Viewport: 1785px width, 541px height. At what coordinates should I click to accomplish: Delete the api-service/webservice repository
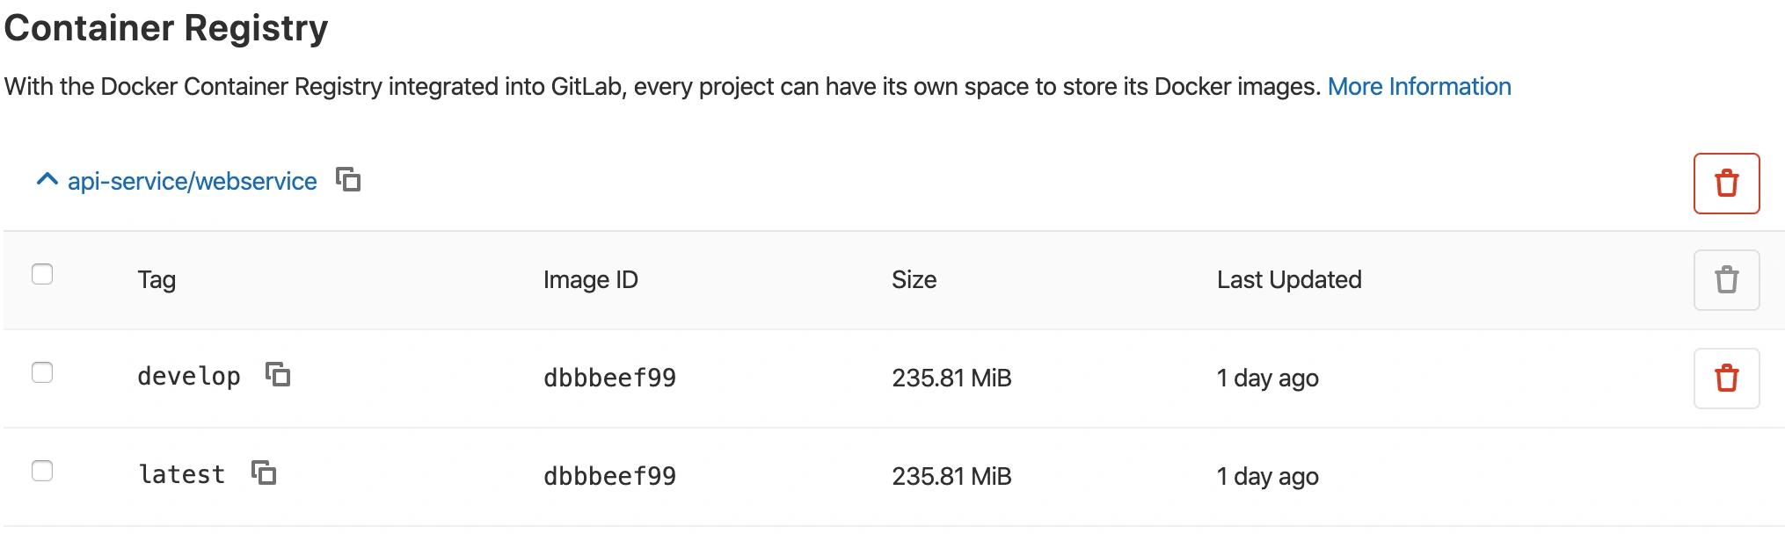click(x=1726, y=184)
